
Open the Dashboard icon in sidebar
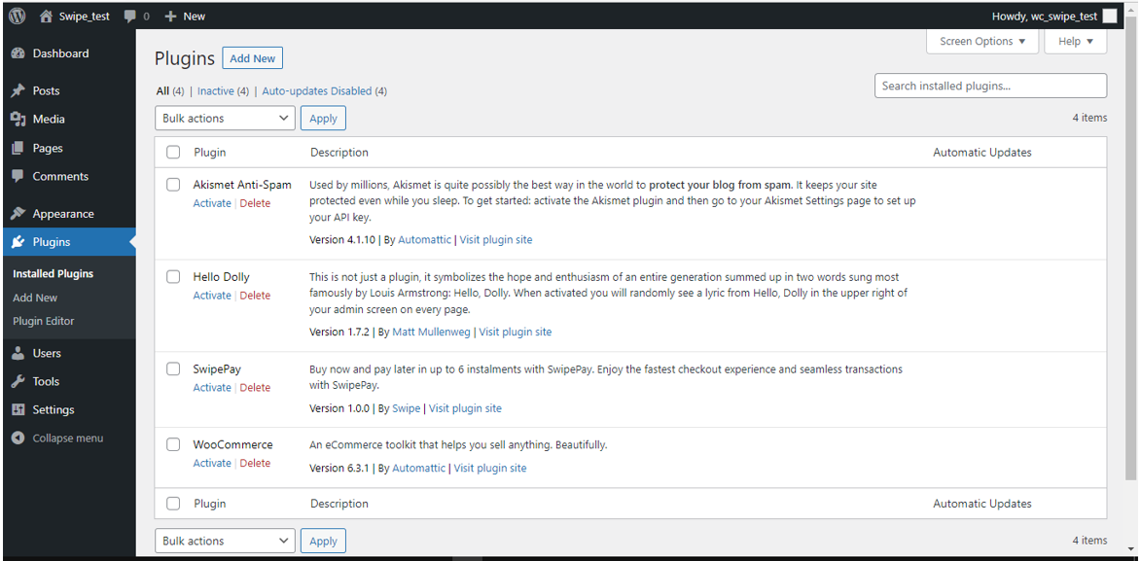[18, 53]
